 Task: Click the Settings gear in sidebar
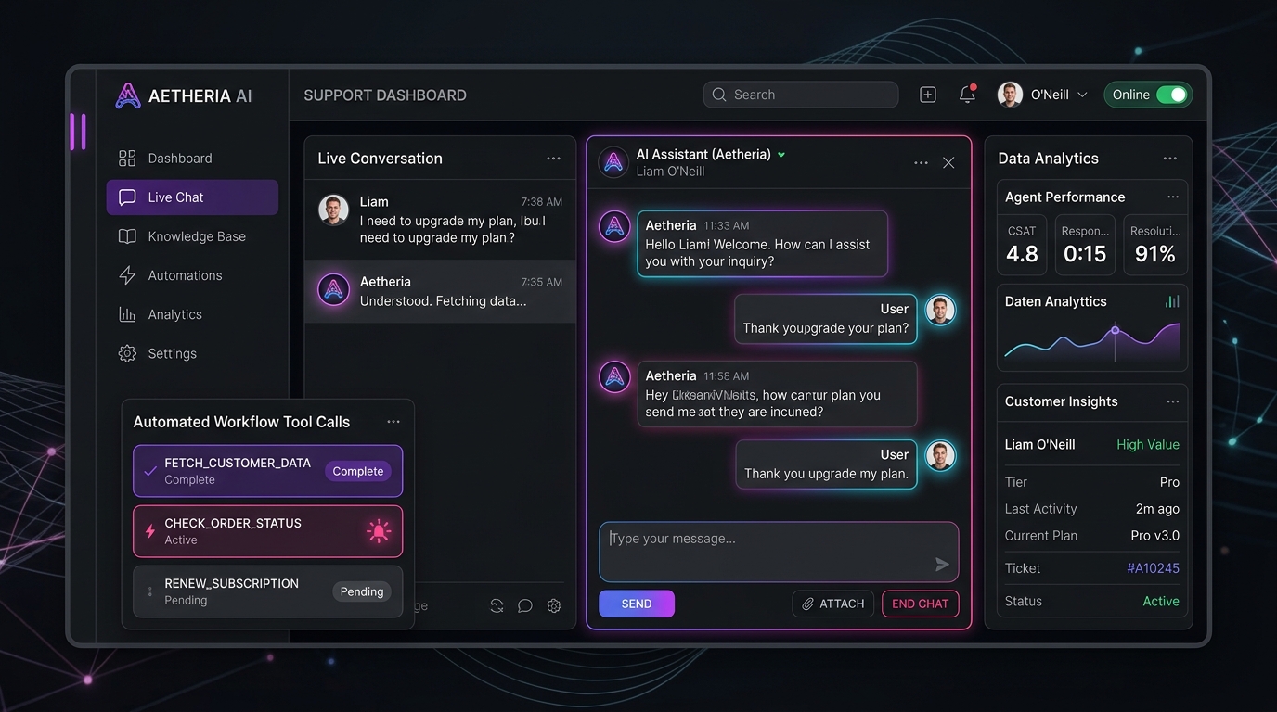(127, 353)
